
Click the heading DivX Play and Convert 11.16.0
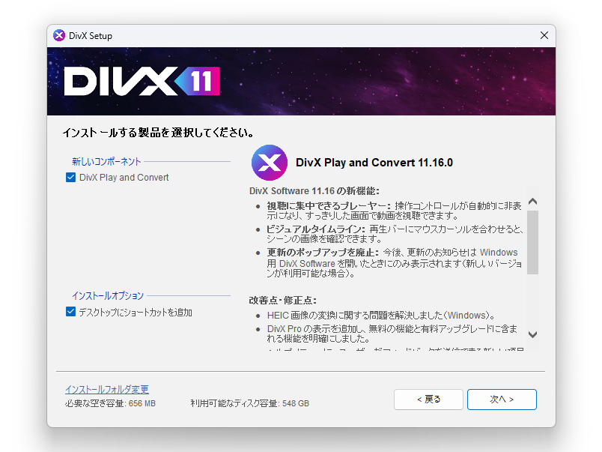coord(374,163)
